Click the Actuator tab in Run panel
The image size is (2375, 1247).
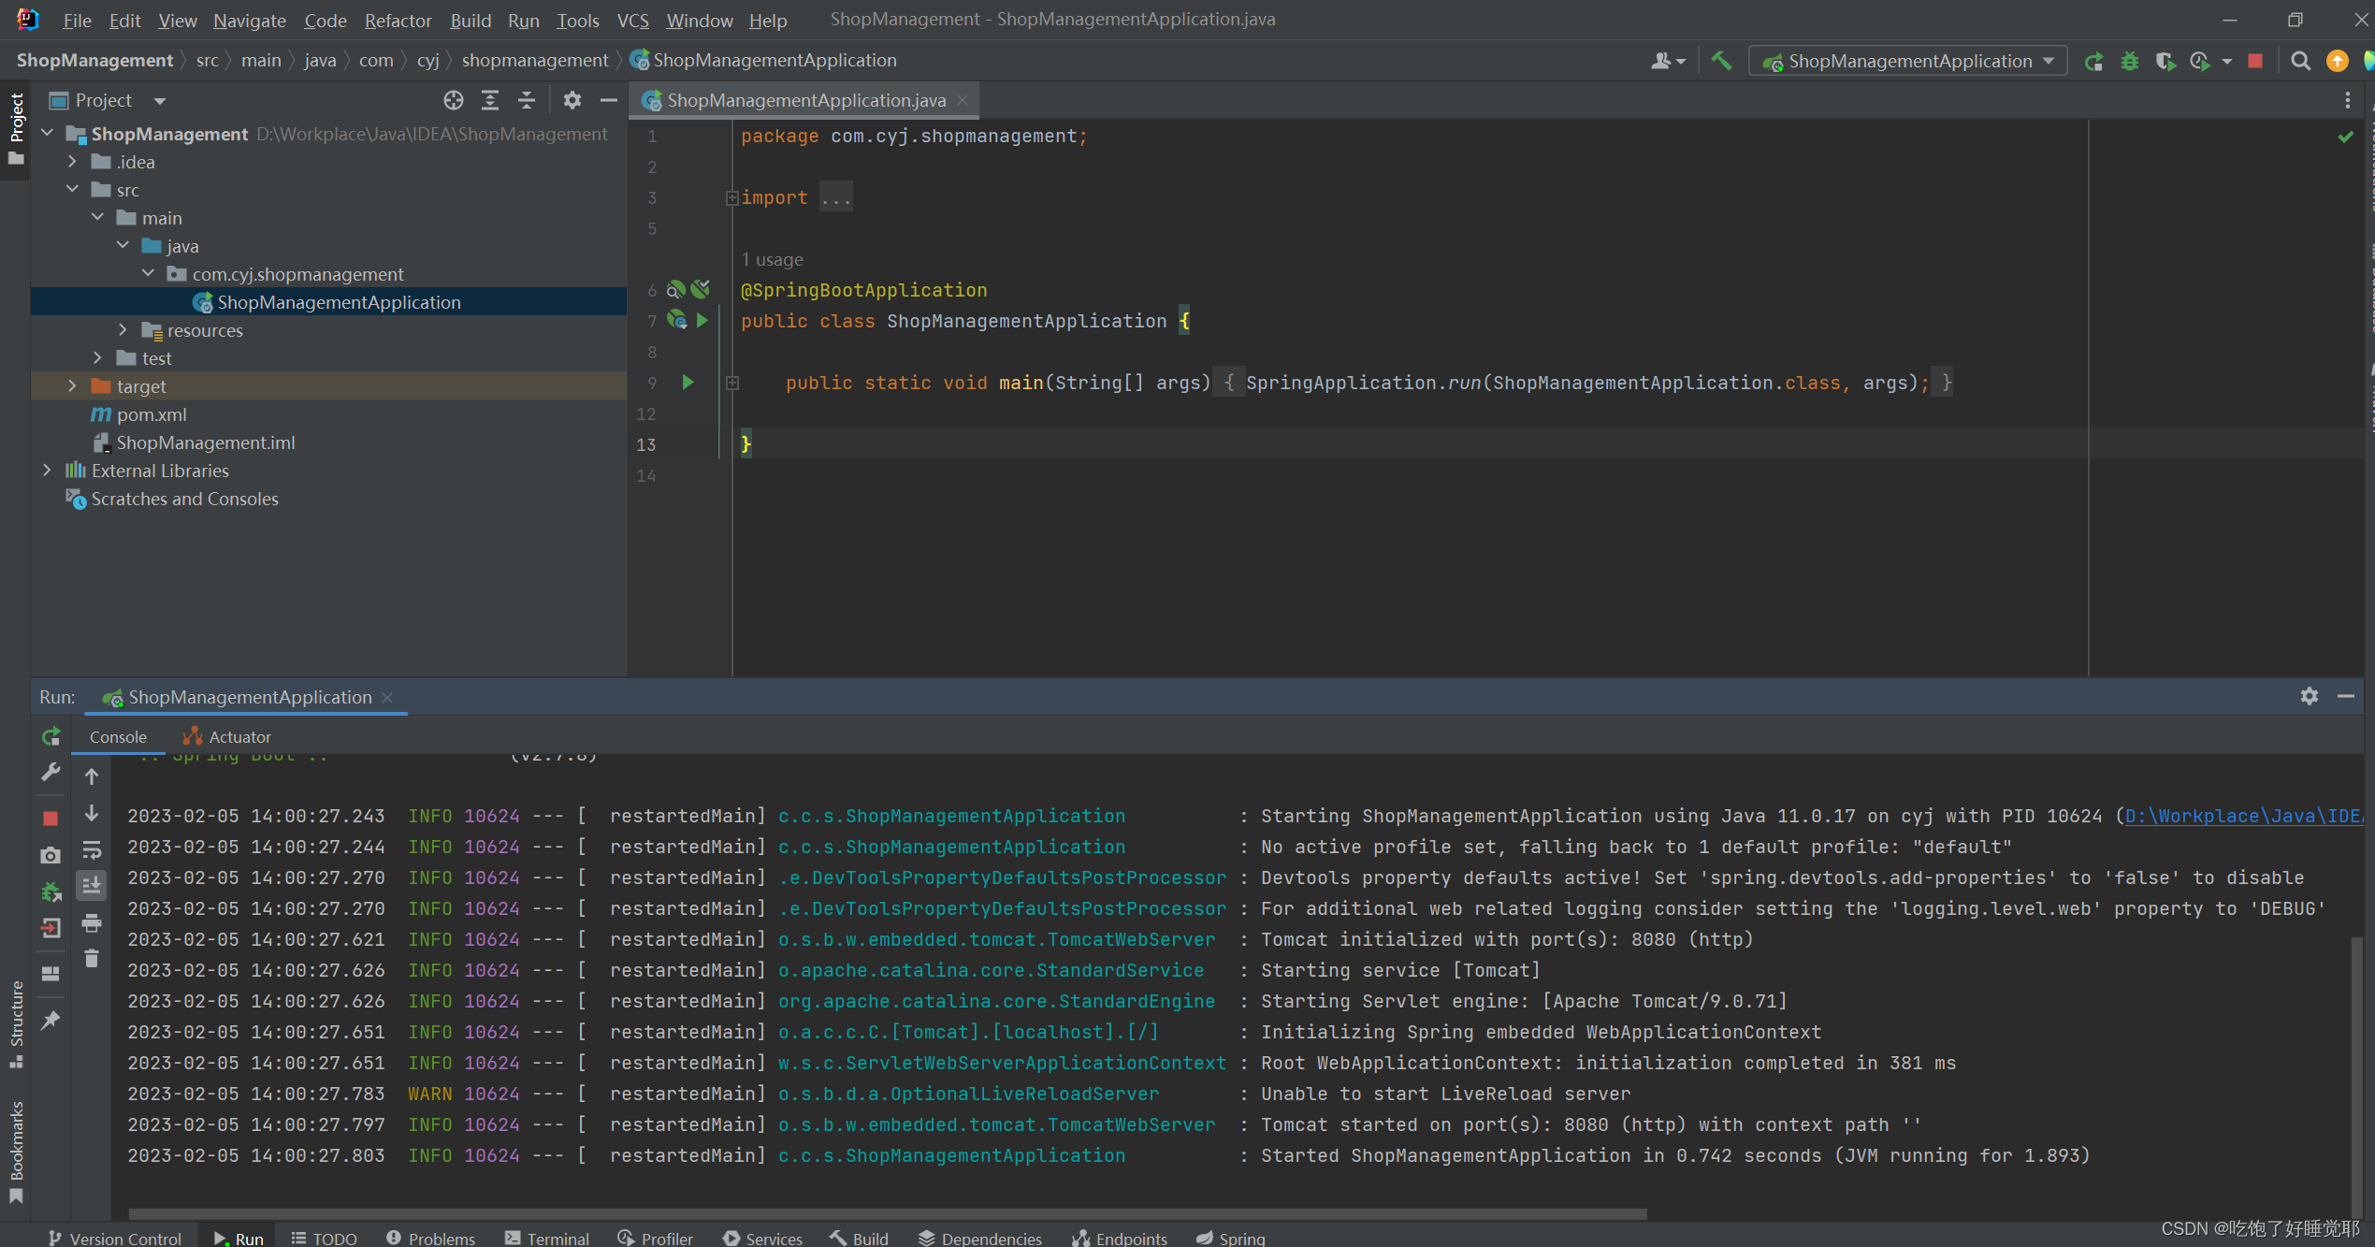(238, 736)
